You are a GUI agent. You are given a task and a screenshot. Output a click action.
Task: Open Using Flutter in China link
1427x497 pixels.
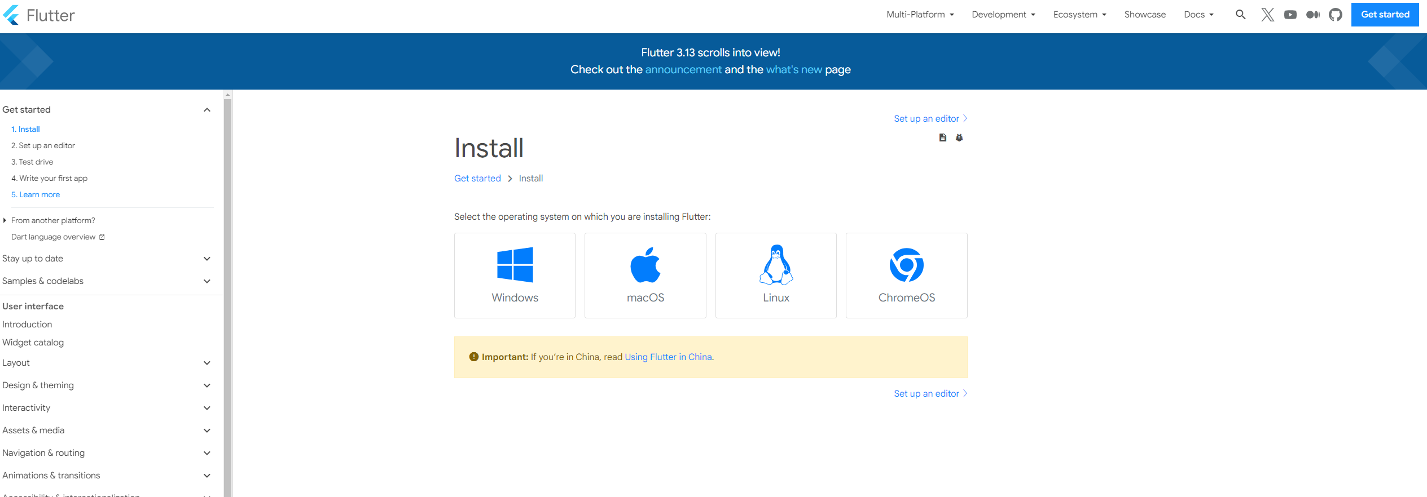668,357
